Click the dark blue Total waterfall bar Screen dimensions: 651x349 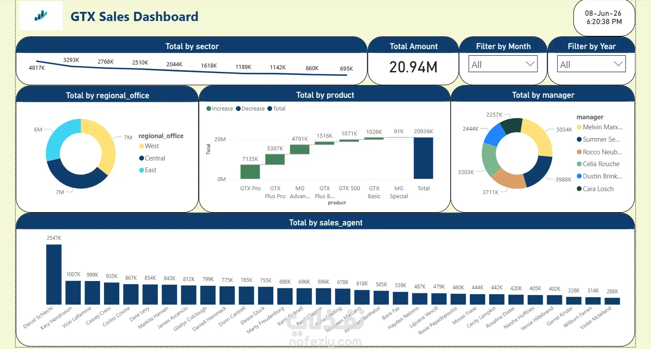click(423, 158)
